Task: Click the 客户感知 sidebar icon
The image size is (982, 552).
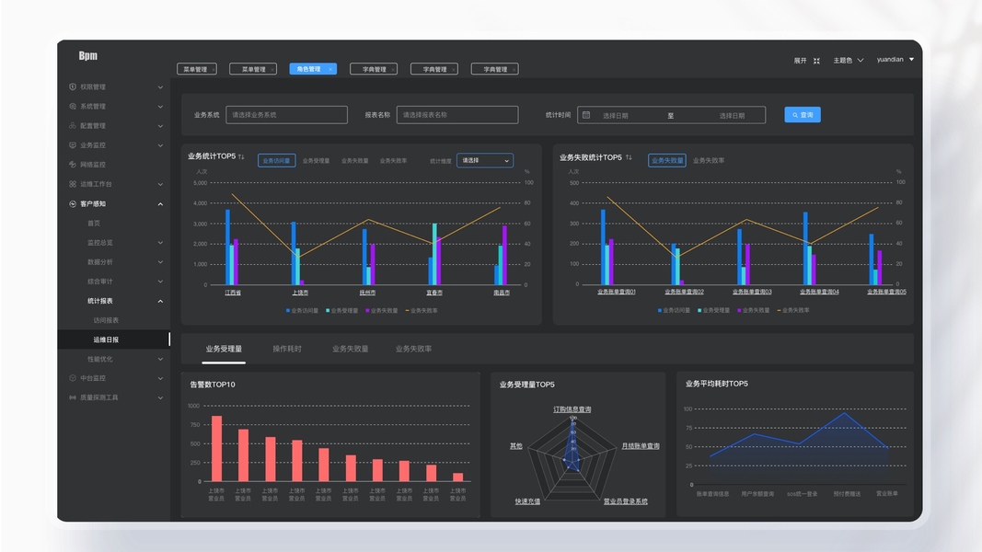Action: [73, 204]
